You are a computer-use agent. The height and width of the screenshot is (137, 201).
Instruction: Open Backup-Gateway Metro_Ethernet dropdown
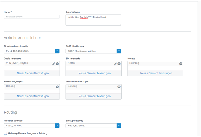[x=119, y=126]
